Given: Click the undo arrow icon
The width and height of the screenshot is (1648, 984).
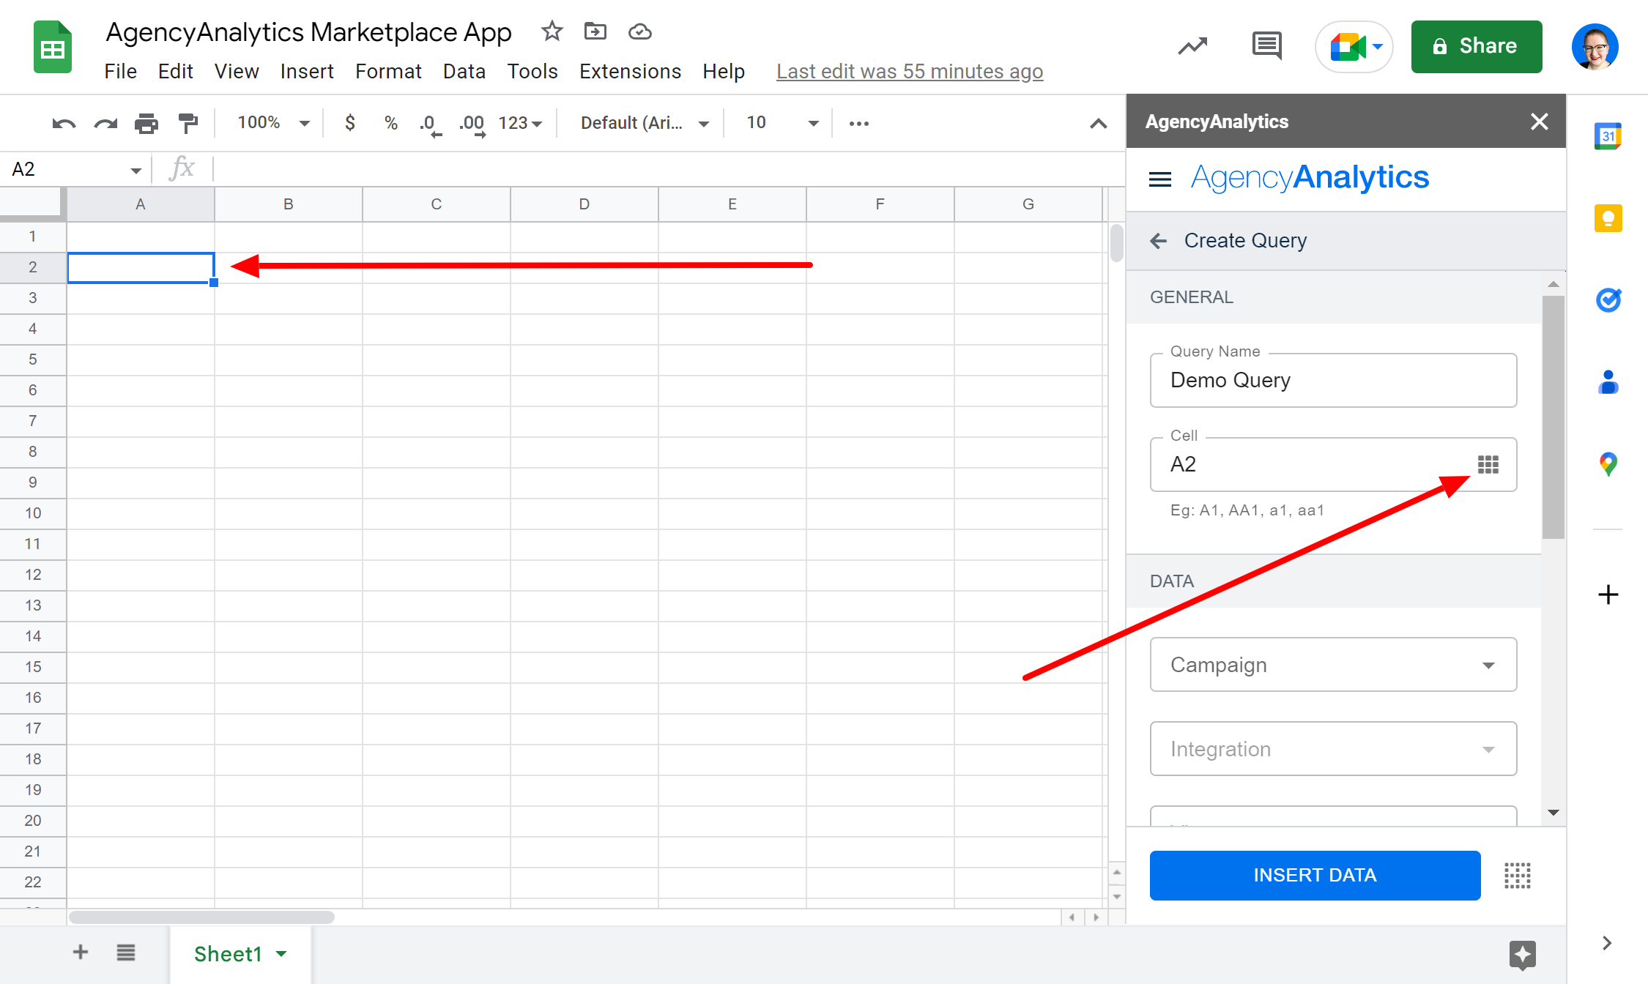Looking at the screenshot, I should [64, 123].
